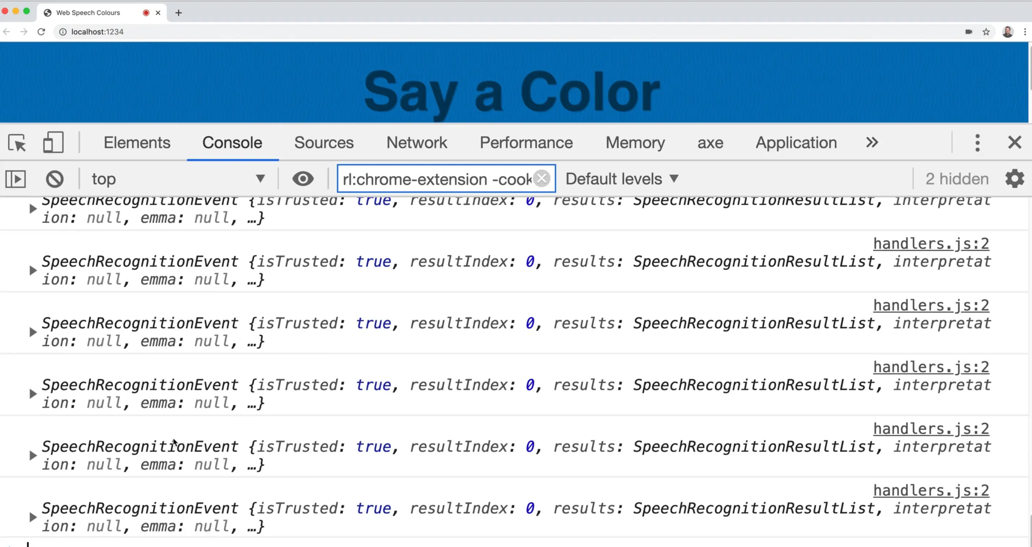1032x547 pixels.
Task: Open the bottom handlers.js:2 source link
Action: coord(931,490)
